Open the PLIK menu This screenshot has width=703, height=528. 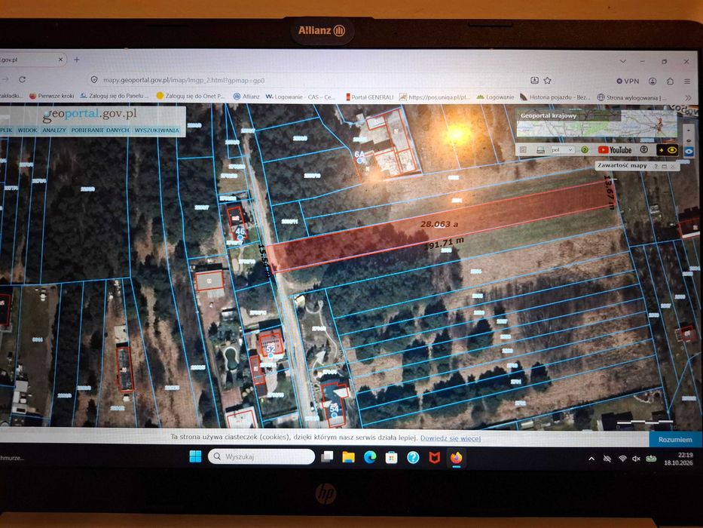pyautogui.click(x=6, y=130)
